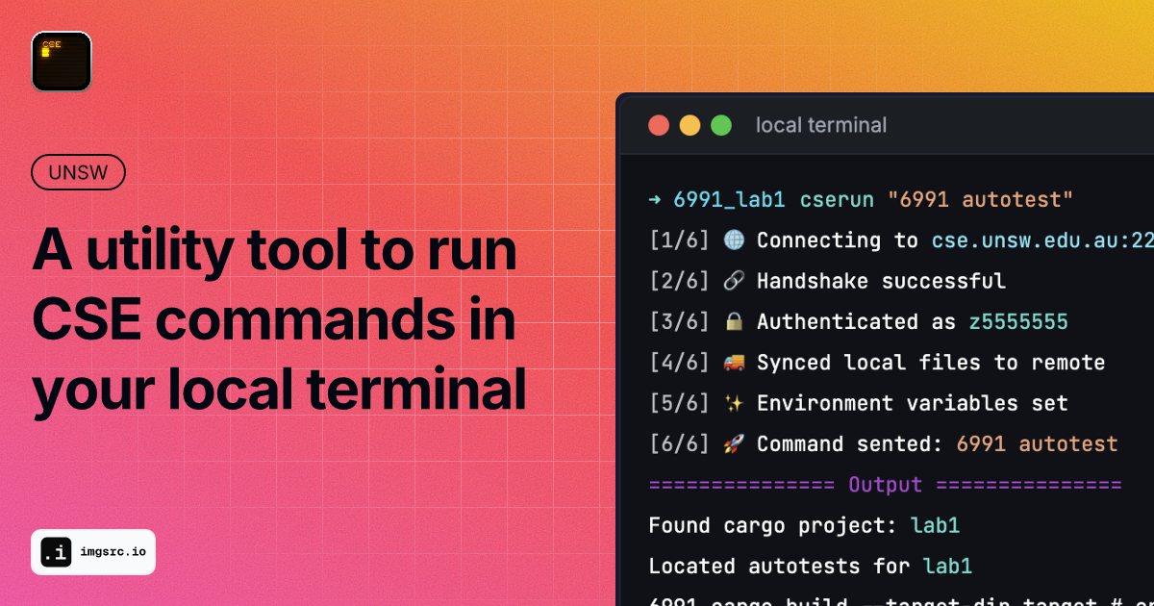Screen dimensions: 1154x606
Task: Click the terminal prompt icon in the imgsrc.io badge
Action: [54, 552]
